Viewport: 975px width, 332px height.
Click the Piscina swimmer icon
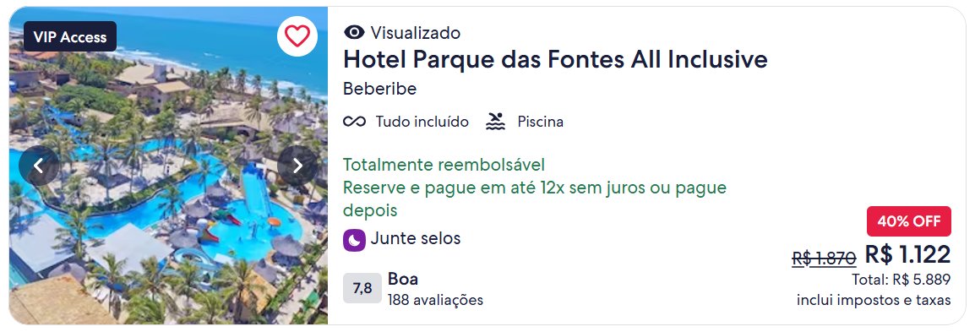pyautogui.click(x=495, y=122)
